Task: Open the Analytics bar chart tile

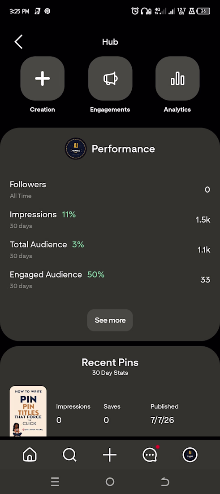Action: coord(177,79)
